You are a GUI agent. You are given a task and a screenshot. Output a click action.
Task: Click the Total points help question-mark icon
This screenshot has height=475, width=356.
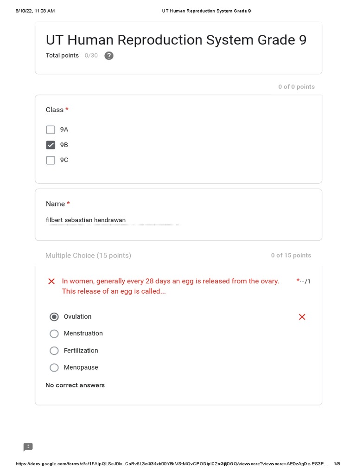coord(109,56)
